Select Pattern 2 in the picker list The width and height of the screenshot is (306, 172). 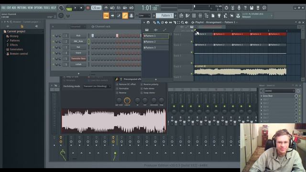coord(156,42)
